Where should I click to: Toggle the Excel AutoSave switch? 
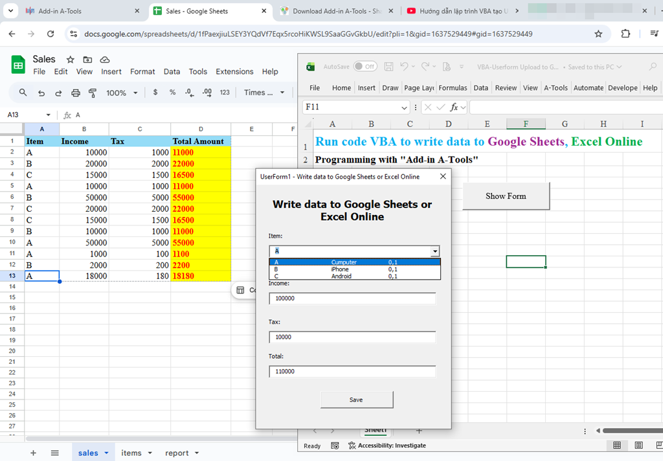coord(366,67)
